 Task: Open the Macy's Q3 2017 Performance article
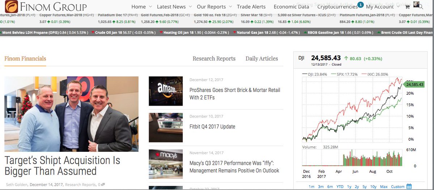point(234,167)
